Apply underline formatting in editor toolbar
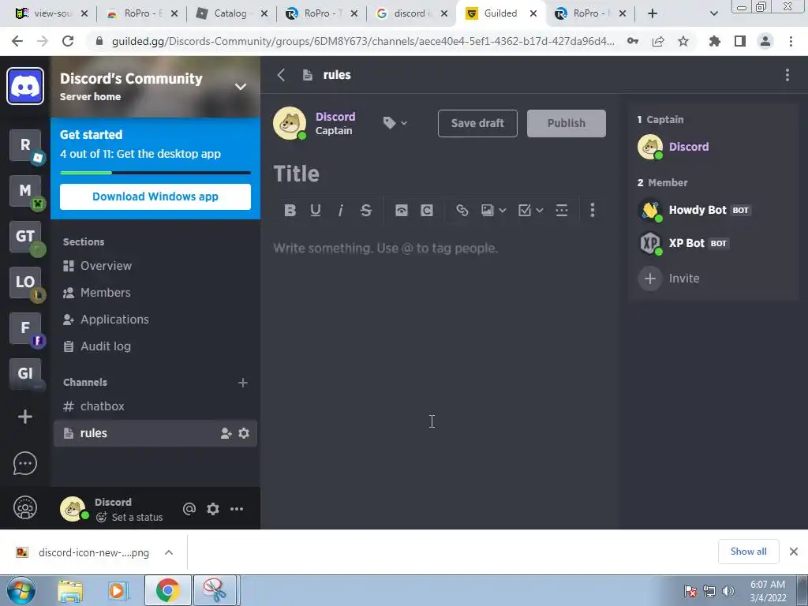808x606 pixels. 316,210
